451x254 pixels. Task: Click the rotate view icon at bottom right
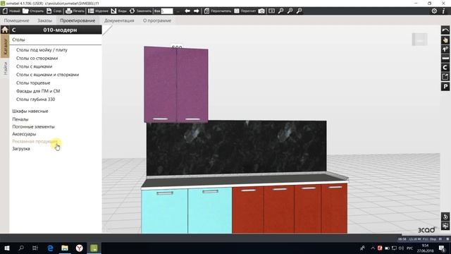tap(445, 217)
